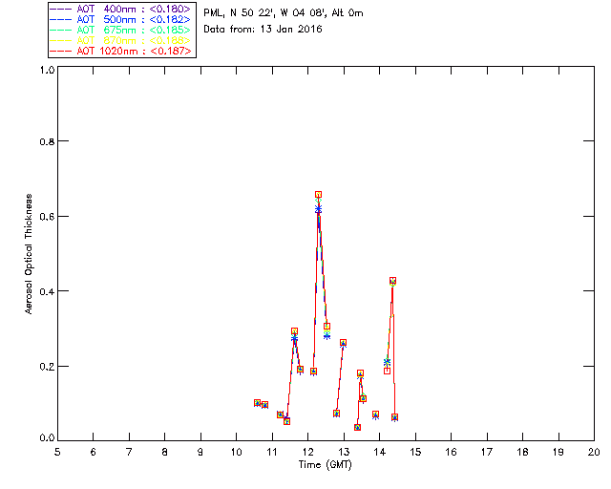Click x-axis tick label 19

point(558,452)
